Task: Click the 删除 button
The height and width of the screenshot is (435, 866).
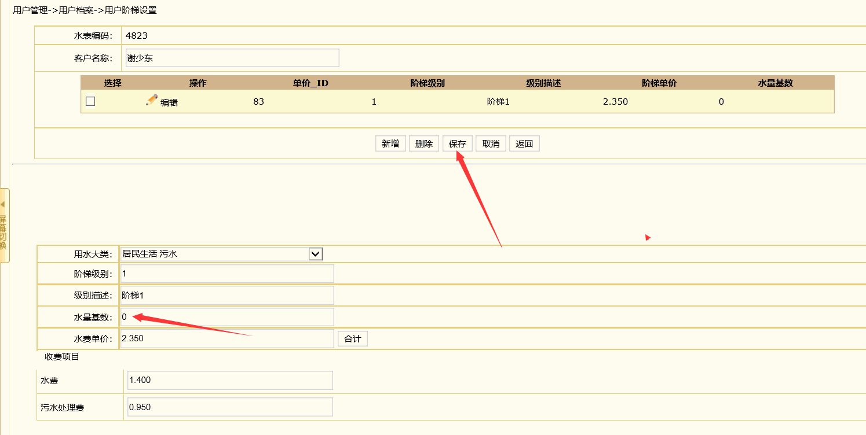Action: [424, 144]
